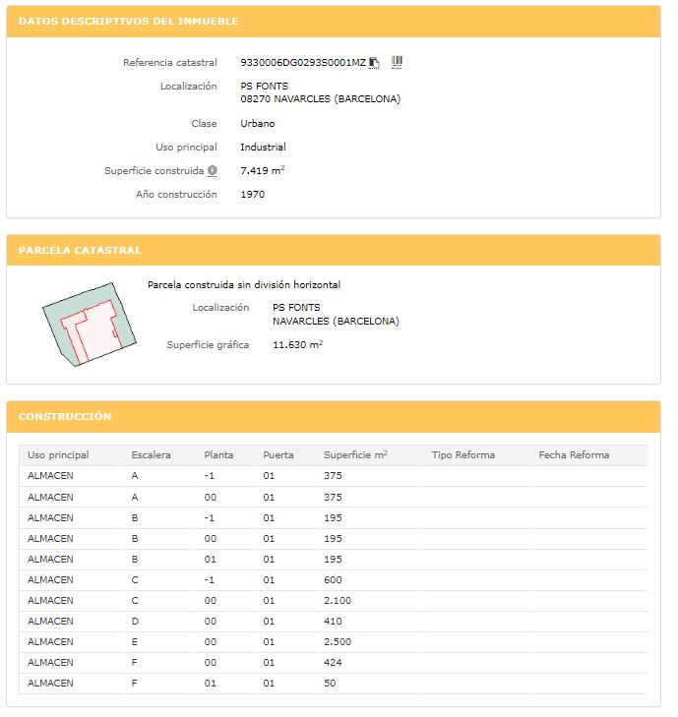
Task: Click the Tipo Reforma column header
Action: click(462, 455)
